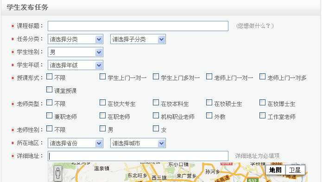
Task: Check 不限 under 老师性别
Action: tap(49, 129)
